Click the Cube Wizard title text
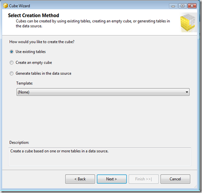The width and height of the screenshot is (202, 193). [20, 6]
